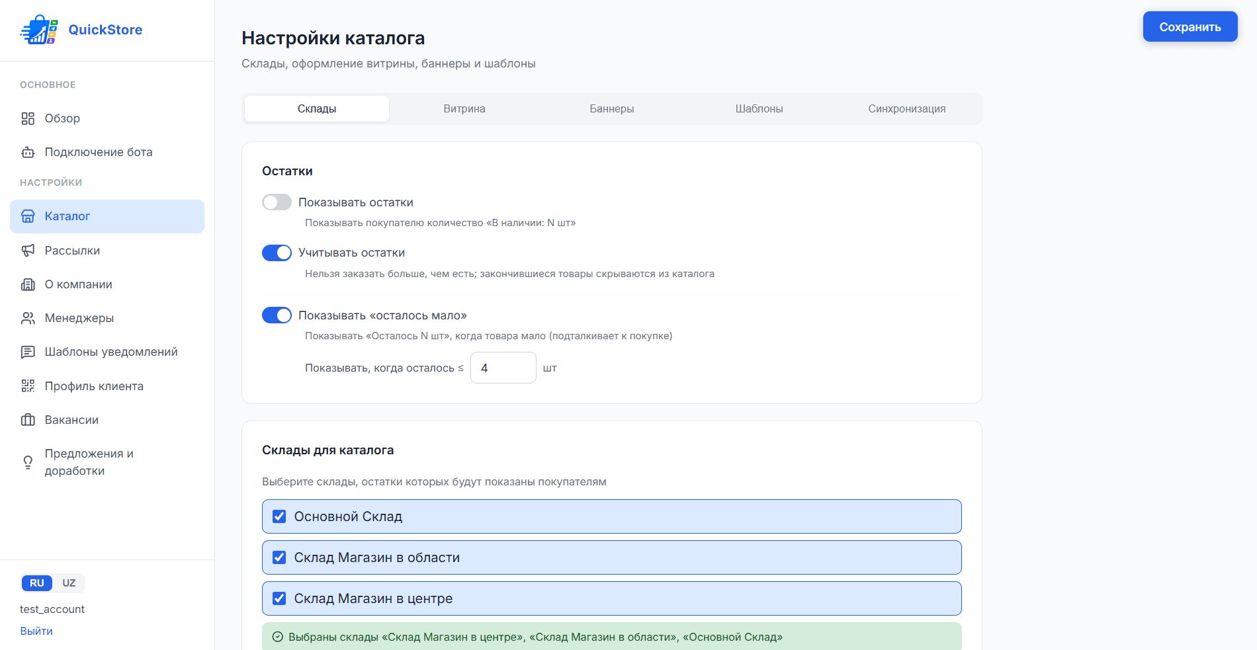Open О компании page

pyautogui.click(x=107, y=284)
